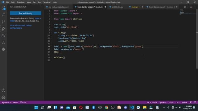
Task: Click the Run and Debug button
Action: 25,13
